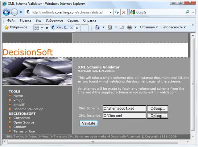Viewport: 198px width, 147px height.
Task: Open the xmldiff link in Tools sidebar
Action: coord(19,105)
